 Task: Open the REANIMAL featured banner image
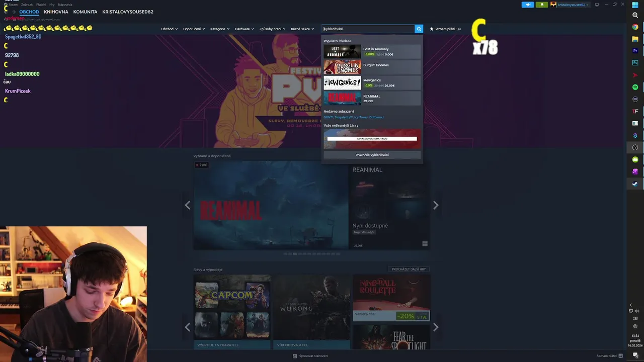[x=271, y=205]
